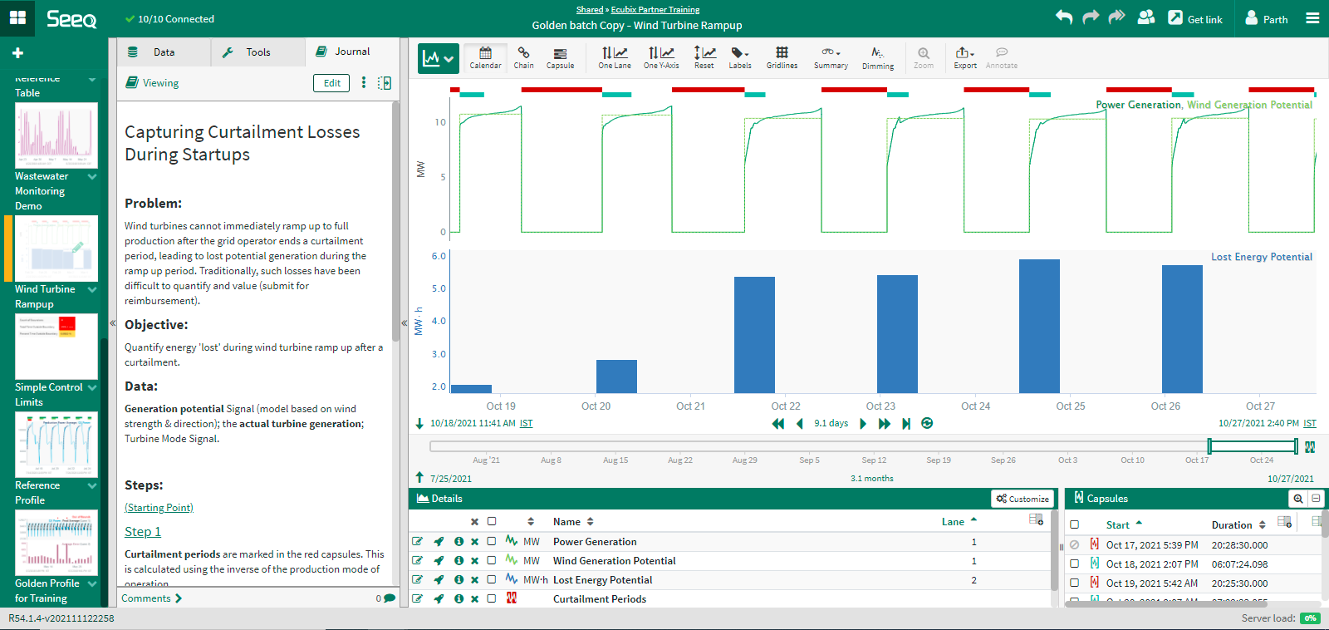Add a new worksheet with the plus icon
The height and width of the screenshot is (630, 1329).
tap(17, 53)
